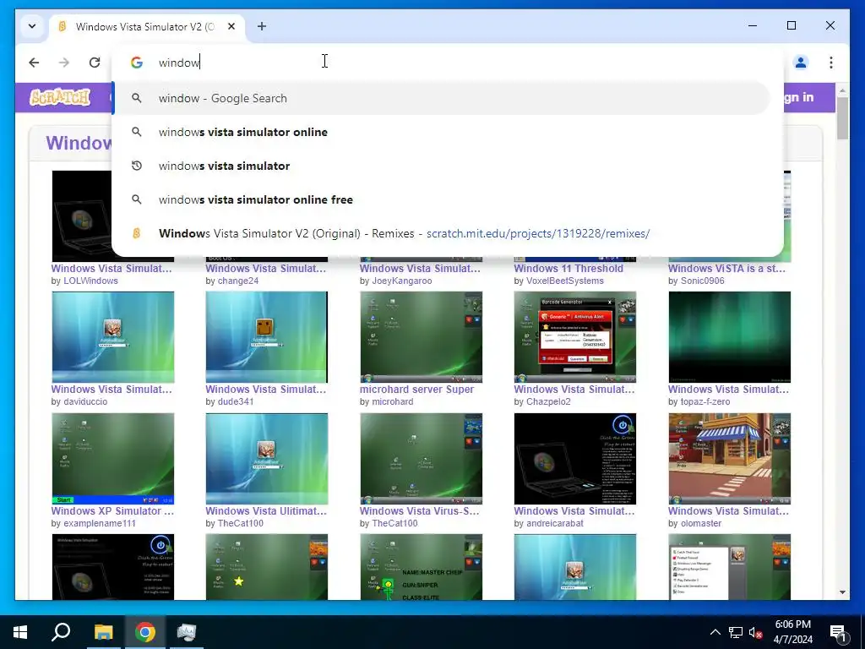Open the Chrome profile avatar
The width and height of the screenshot is (865, 649).
point(801,63)
